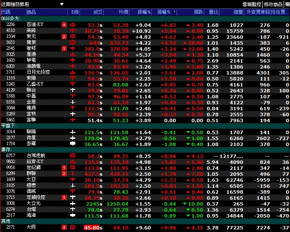Sort by the 振幅% column header
Image resolution: width=290 pixels, height=232 pixels.
click(141, 12)
